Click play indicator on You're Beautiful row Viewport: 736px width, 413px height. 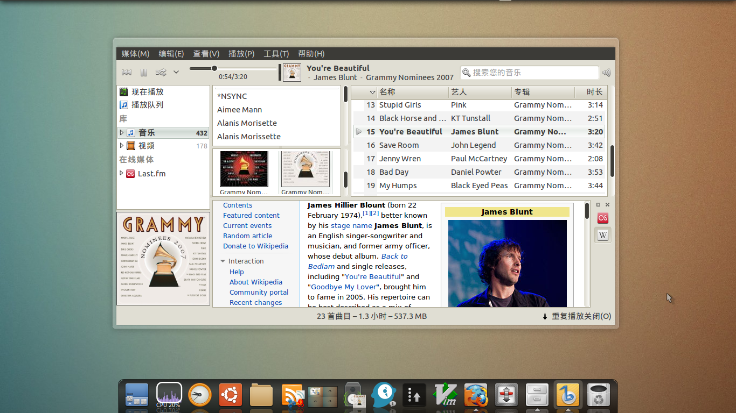pyautogui.click(x=359, y=132)
